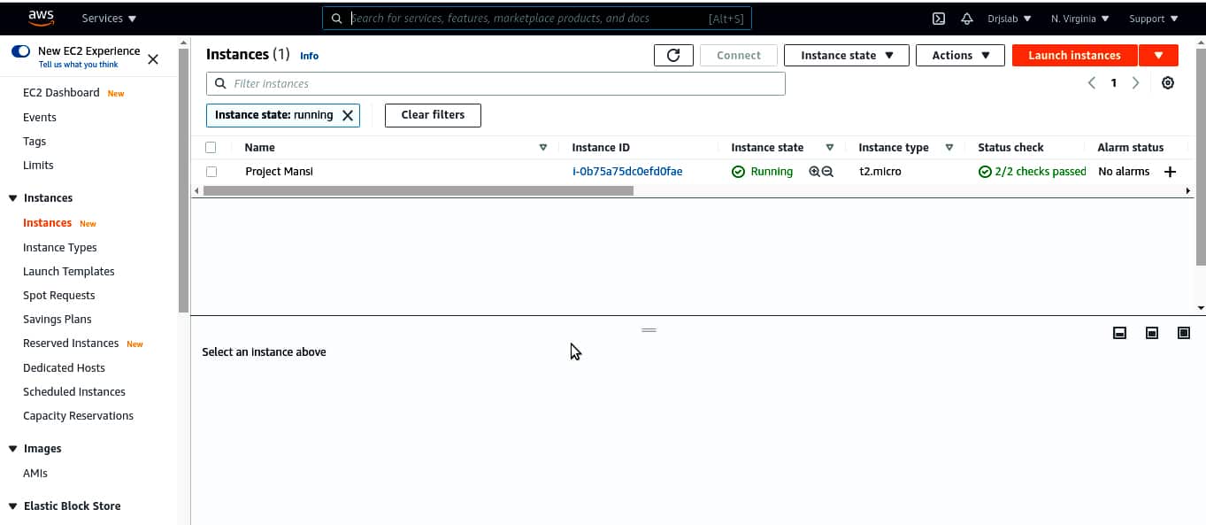Click the zoom-in icon beside Running state
Image resolution: width=1206 pixels, height=525 pixels.
click(814, 172)
